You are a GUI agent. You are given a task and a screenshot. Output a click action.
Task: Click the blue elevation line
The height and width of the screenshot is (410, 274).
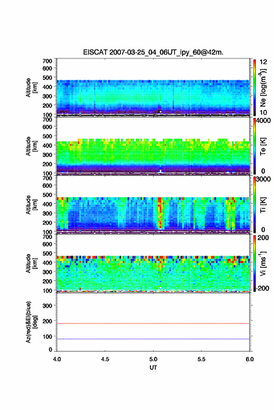[153, 339]
